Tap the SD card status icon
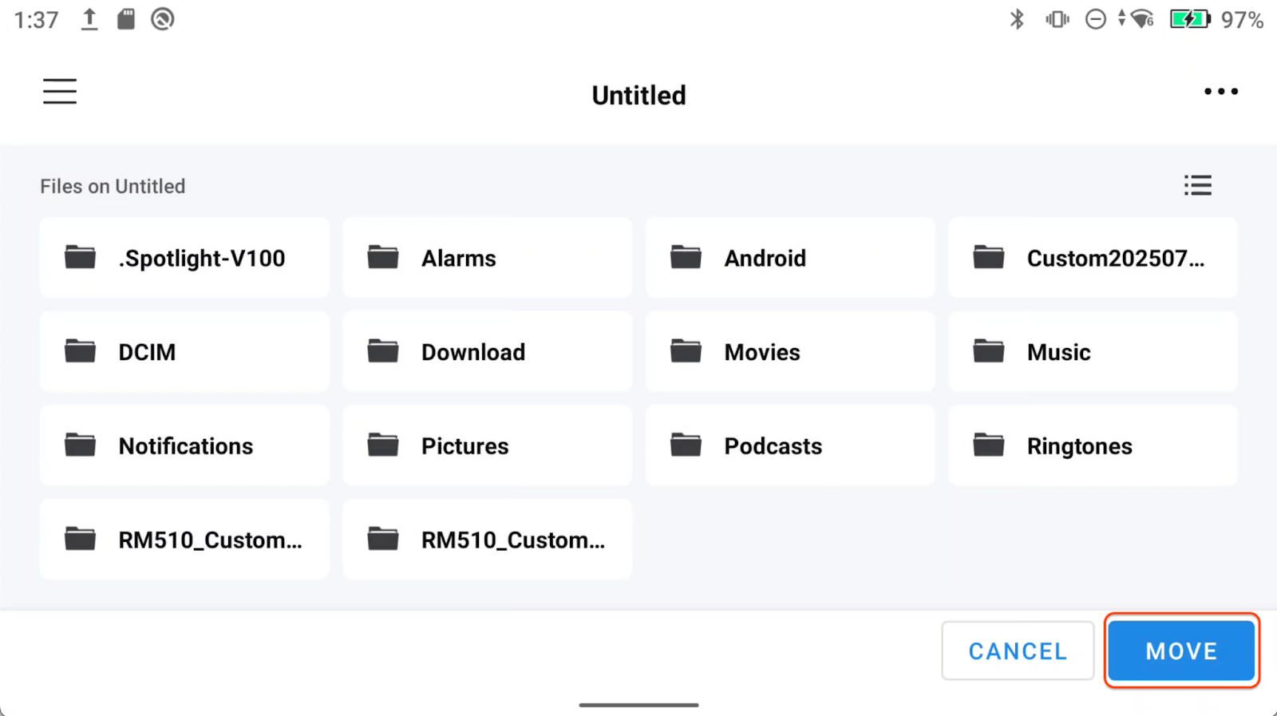 (x=126, y=19)
